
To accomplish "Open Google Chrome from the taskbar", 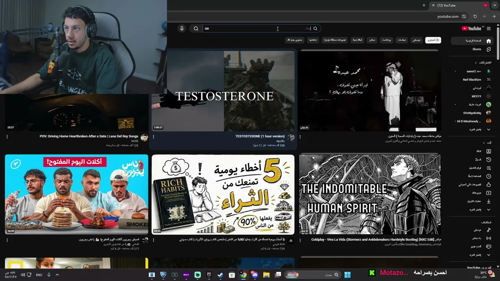I will pyautogui.click(x=243, y=275).
